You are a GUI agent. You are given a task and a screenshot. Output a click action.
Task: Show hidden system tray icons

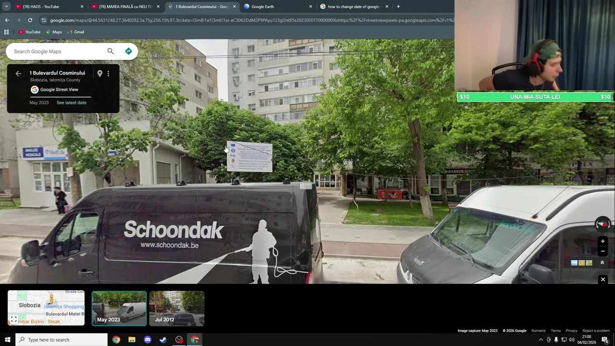(x=541, y=340)
